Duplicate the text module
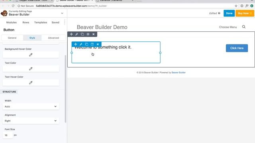Image resolution: width=255 pixels, height=143 pixels. (x=86, y=44)
